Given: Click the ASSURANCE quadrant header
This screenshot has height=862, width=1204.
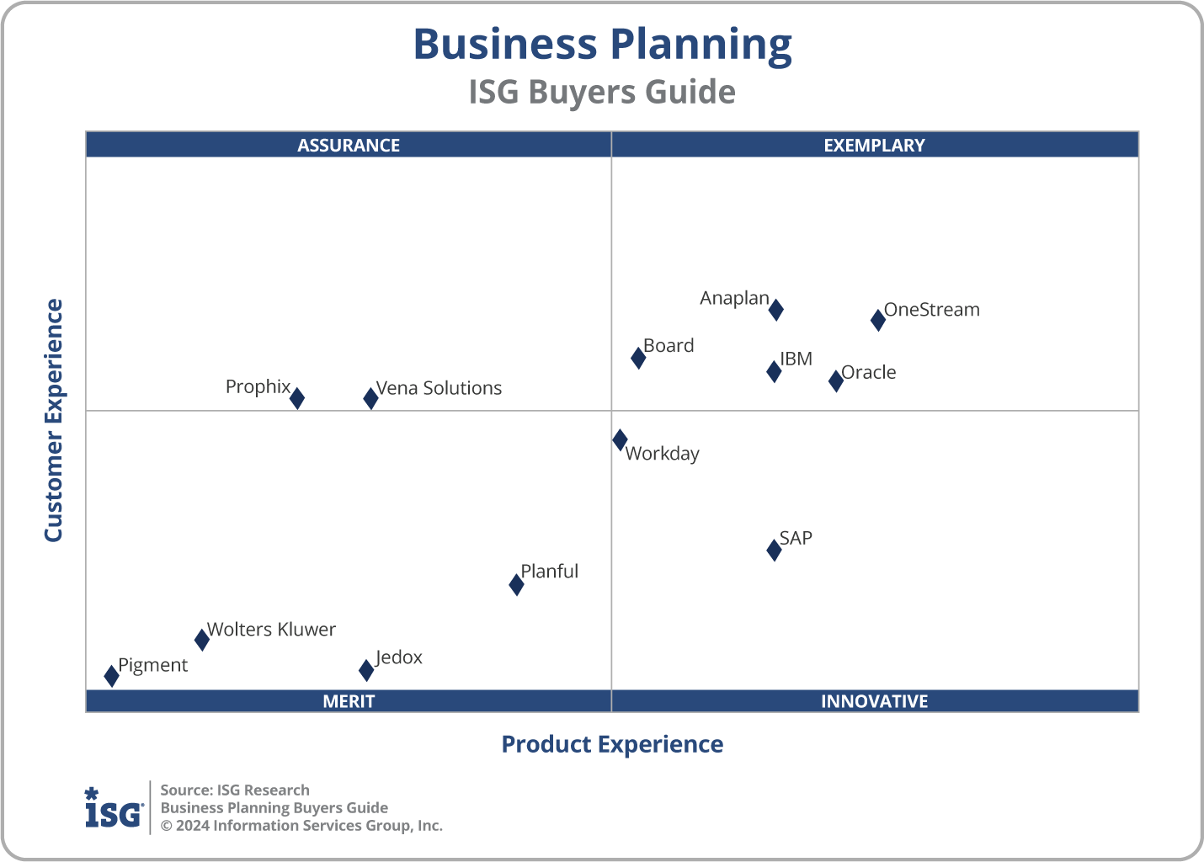Looking at the screenshot, I should click(x=349, y=145).
